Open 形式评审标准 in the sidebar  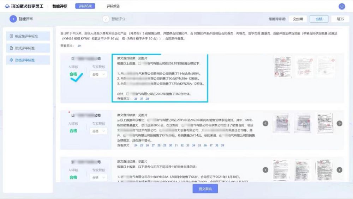tap(28, 48)
